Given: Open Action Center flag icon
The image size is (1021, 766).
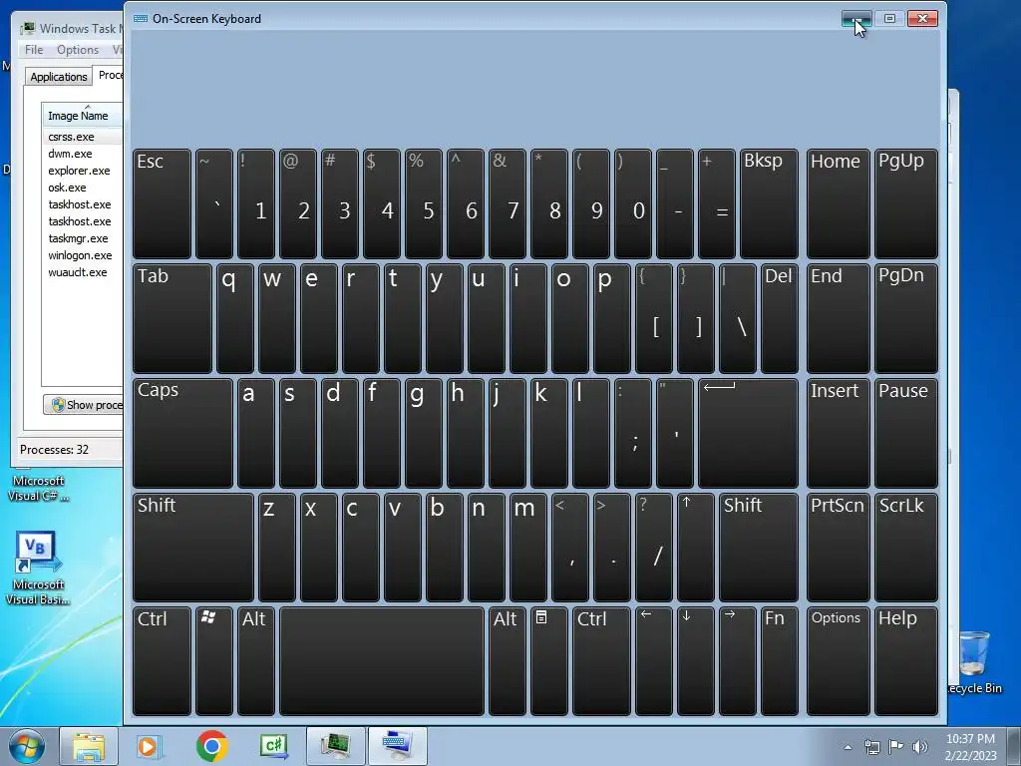Looking at the screenshot, I should 896,747.
